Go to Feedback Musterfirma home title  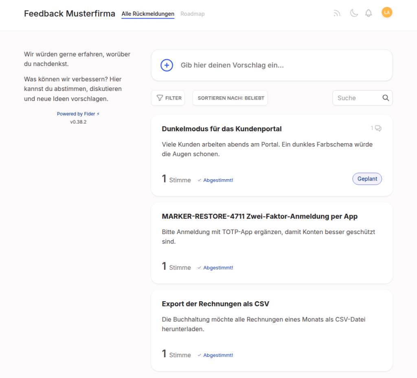70,13
